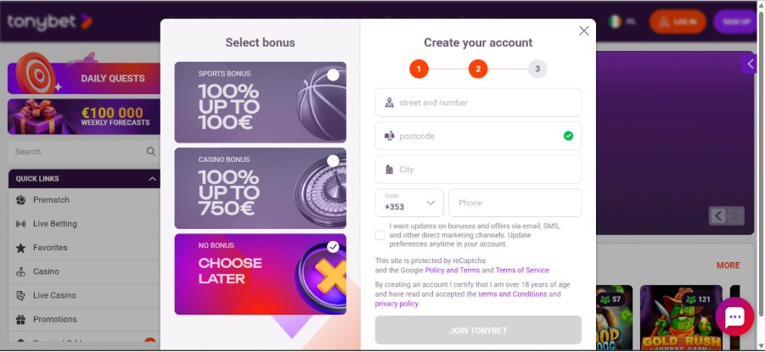Click the Live Casino icon

[x=20, y=295]
